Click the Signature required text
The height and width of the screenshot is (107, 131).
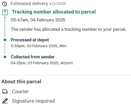coord(33,101)
